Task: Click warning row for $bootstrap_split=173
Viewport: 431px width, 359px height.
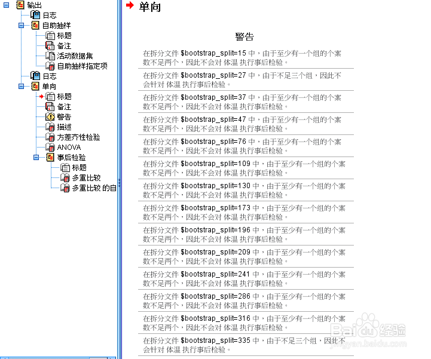Action: (246, 212)
